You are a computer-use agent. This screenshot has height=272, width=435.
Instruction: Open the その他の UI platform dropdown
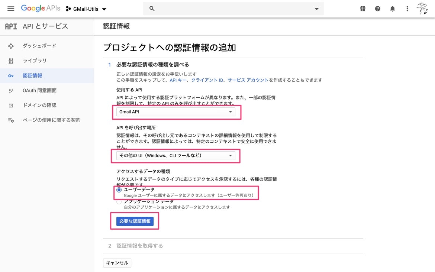pos(175,156)
